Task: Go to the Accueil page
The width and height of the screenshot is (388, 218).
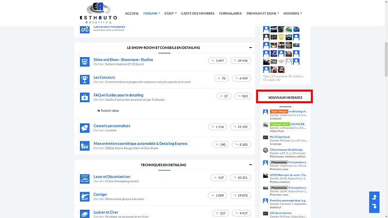Action: (x=132, y=14)
